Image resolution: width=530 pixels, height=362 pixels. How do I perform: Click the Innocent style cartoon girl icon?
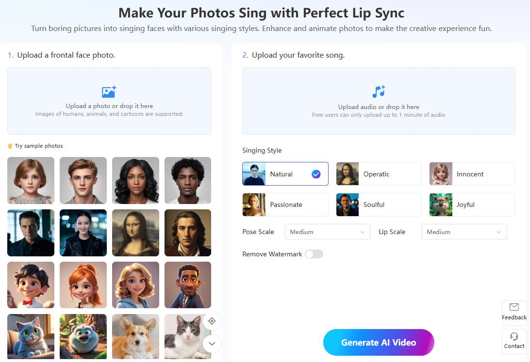441,174
